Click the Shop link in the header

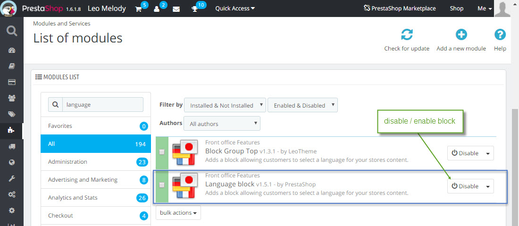pyautogui.click(x=456, y=8)
